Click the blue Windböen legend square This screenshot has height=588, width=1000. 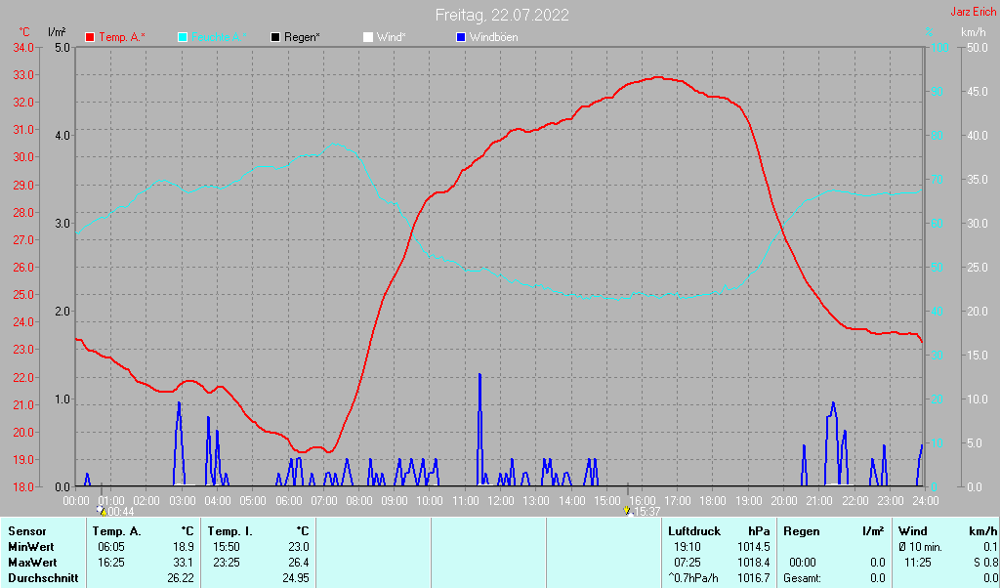coord(460,37)
